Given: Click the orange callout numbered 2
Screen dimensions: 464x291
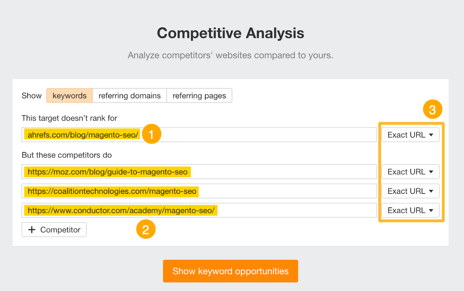Looking at the screenshot, I should [146, 229].
